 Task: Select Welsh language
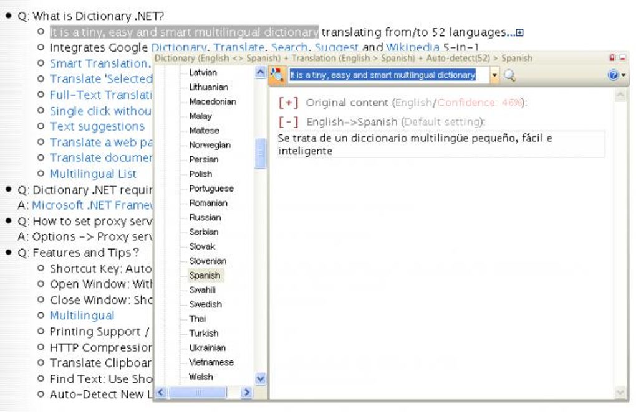[201, 377]
